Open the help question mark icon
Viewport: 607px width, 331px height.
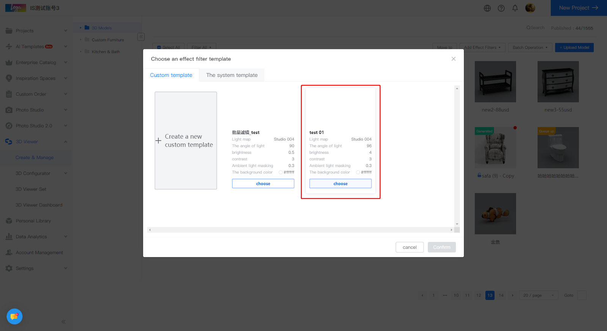501,8
